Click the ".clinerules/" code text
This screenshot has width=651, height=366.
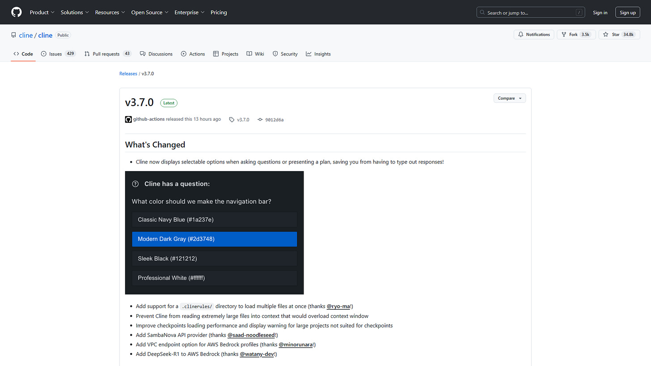(x=197, y=306)
